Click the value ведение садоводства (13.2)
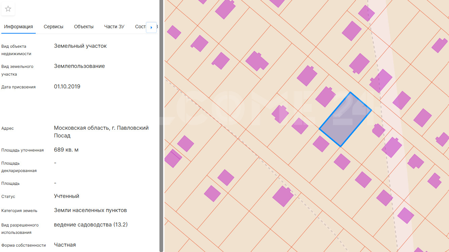Image resolution: width=449 pixels, height=252 pixels. pos(91,225)
